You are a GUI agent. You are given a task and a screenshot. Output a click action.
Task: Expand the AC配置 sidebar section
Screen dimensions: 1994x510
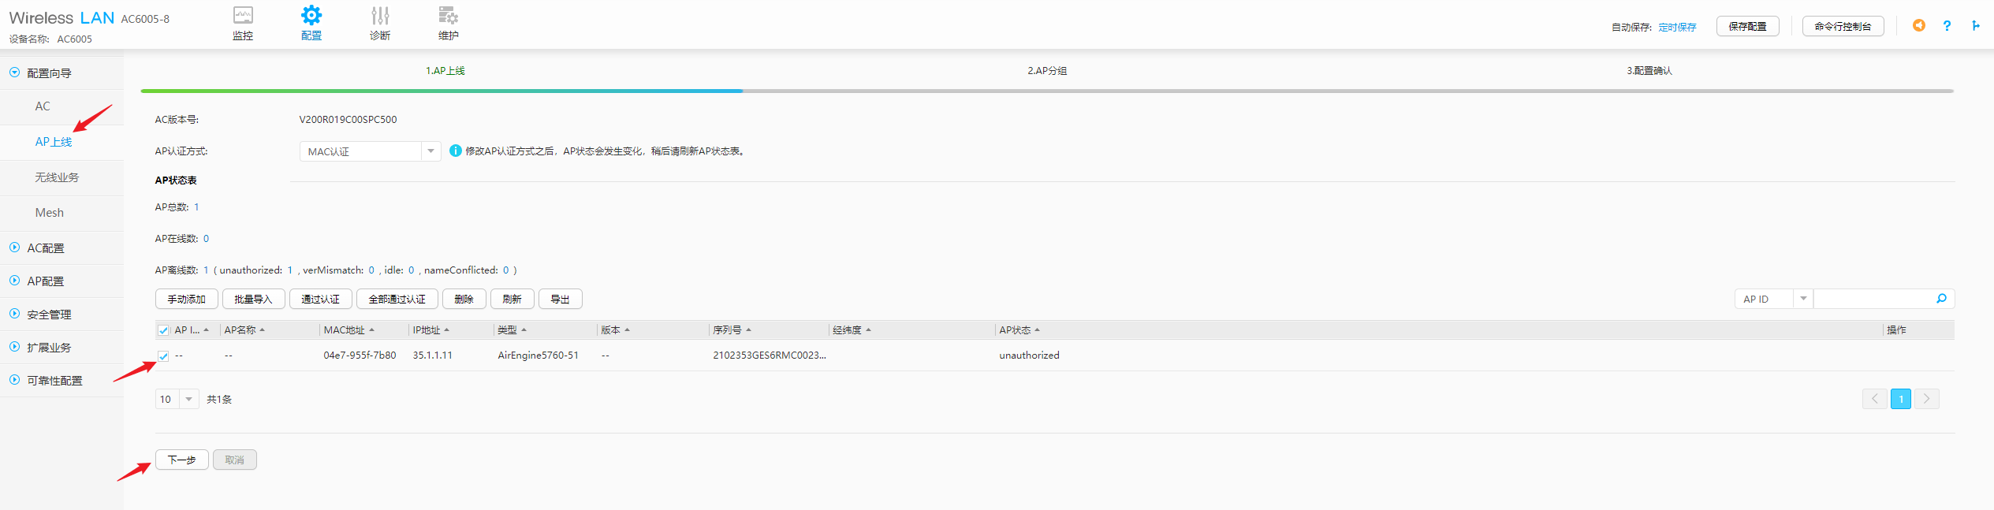coord(46,248)
